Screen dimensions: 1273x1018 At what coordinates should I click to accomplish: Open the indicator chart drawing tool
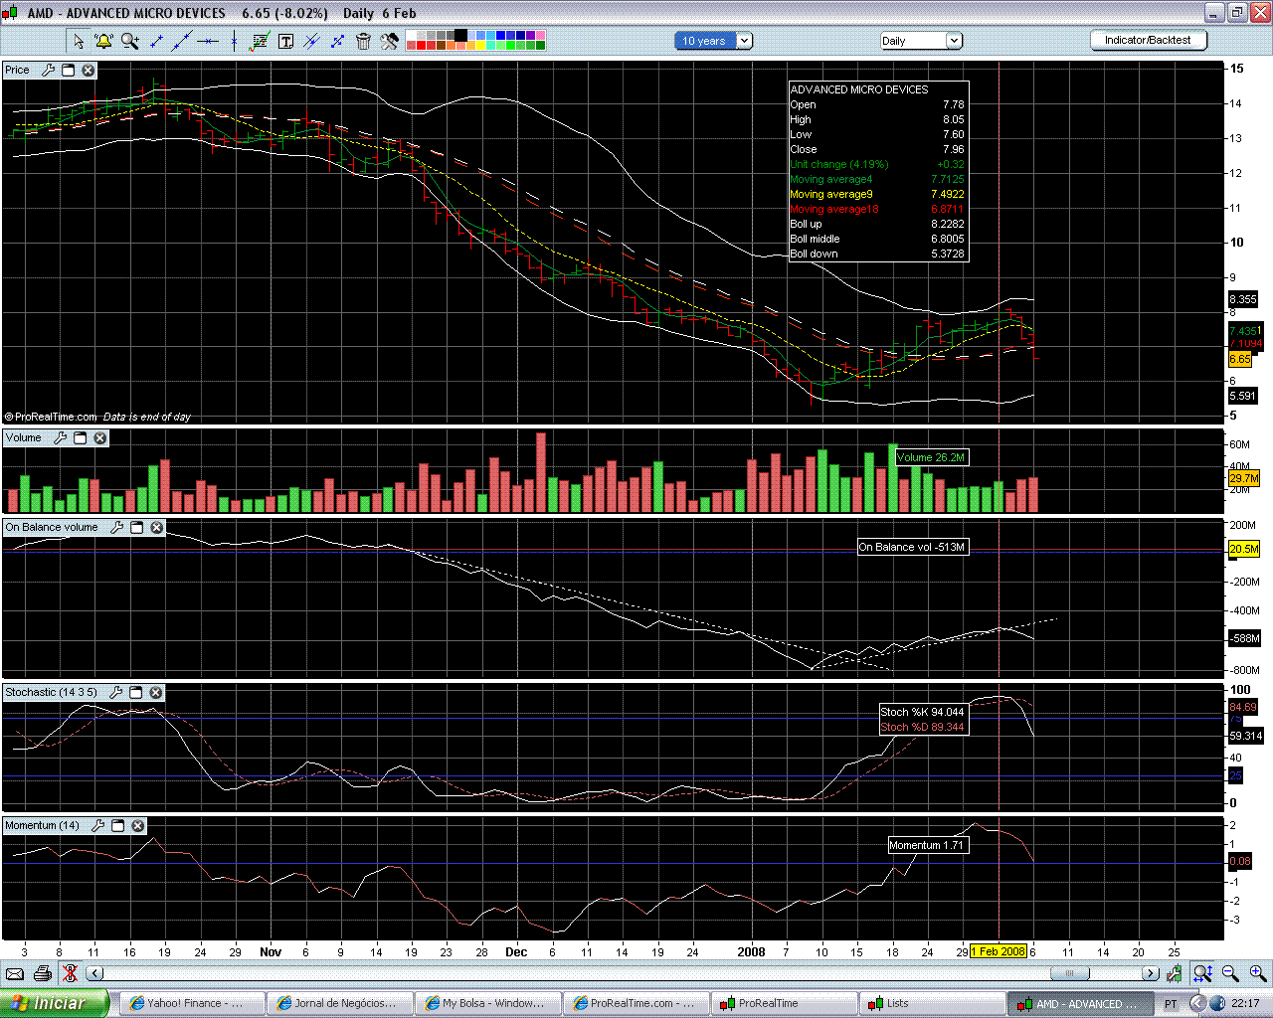[260, 41]
